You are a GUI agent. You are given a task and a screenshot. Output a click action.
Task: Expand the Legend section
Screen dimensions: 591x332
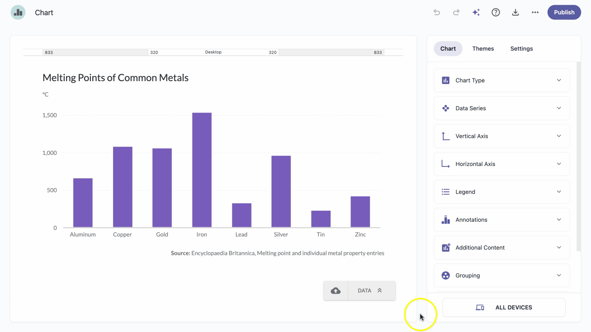pos(502,192)
